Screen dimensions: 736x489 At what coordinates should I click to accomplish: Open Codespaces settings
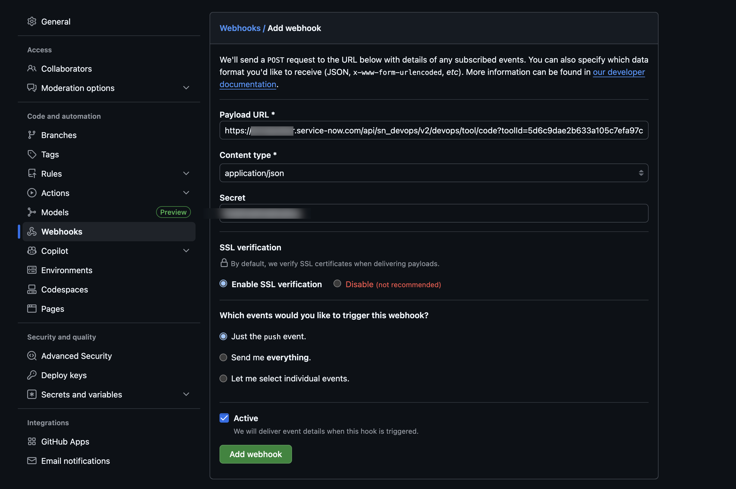tap(109, 290)
